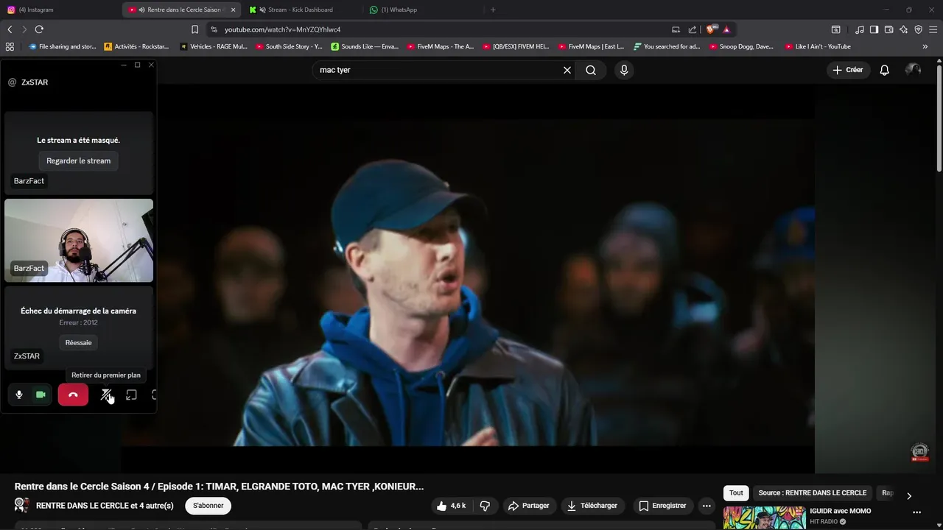Click the return-to-app popout icon in call bar
The width and height of the screenshot is (943, 530).
[131, 395]
